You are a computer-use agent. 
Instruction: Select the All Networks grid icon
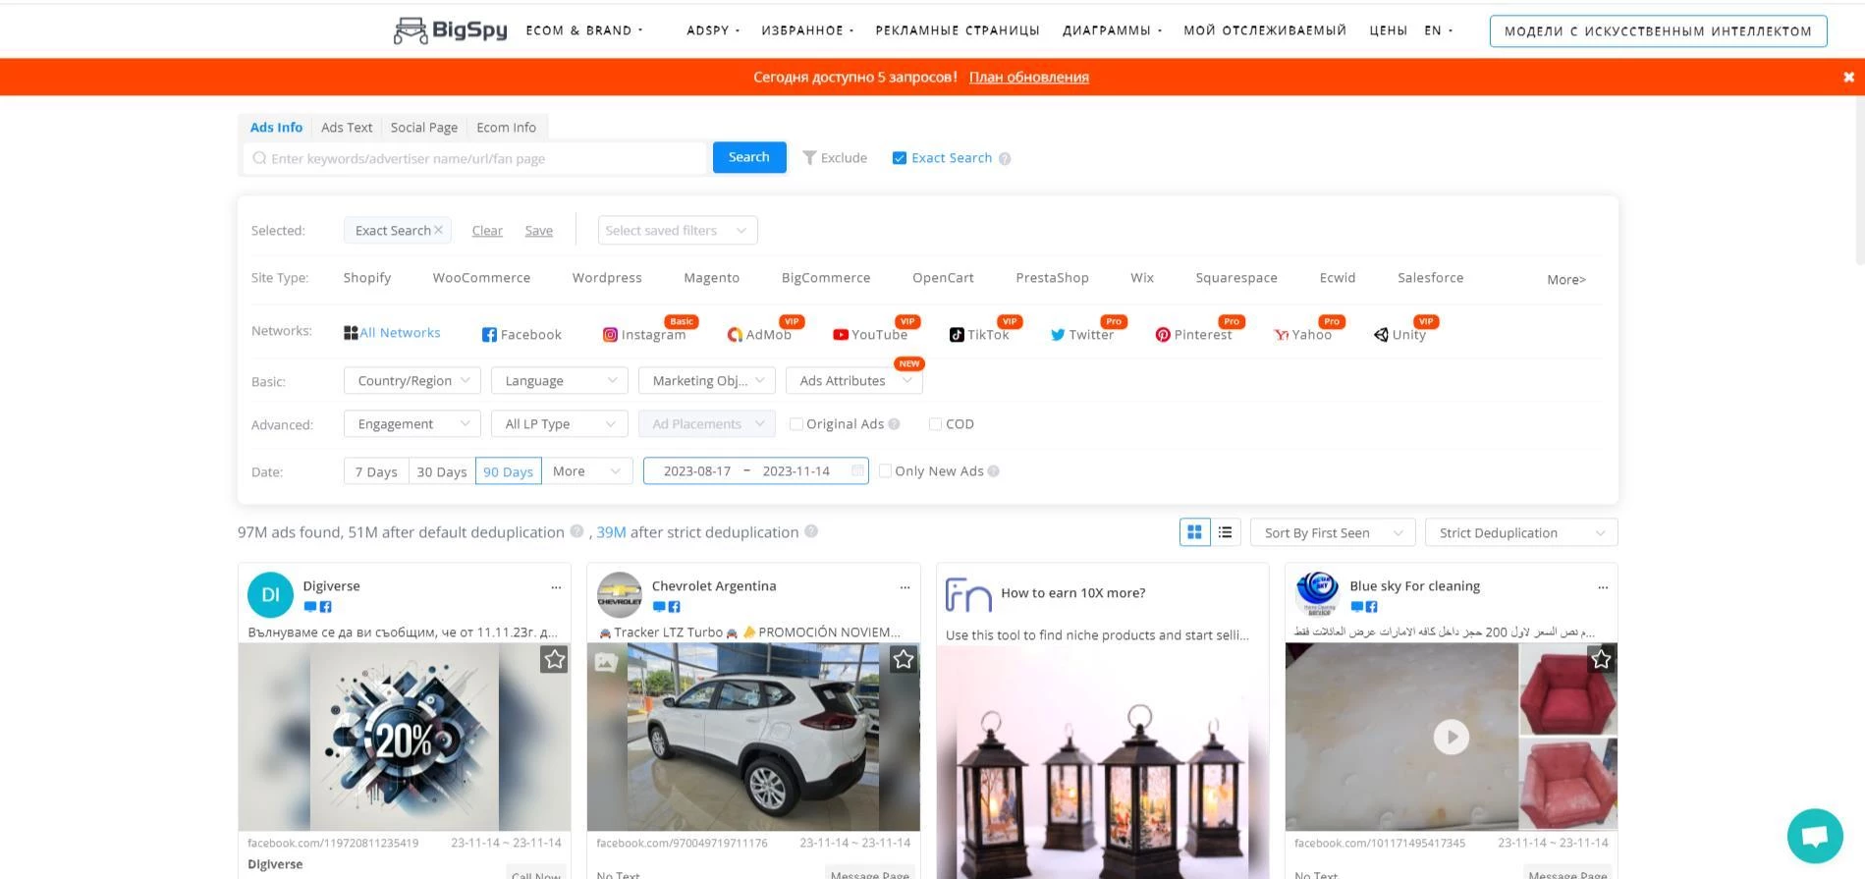tap(351, 333)
